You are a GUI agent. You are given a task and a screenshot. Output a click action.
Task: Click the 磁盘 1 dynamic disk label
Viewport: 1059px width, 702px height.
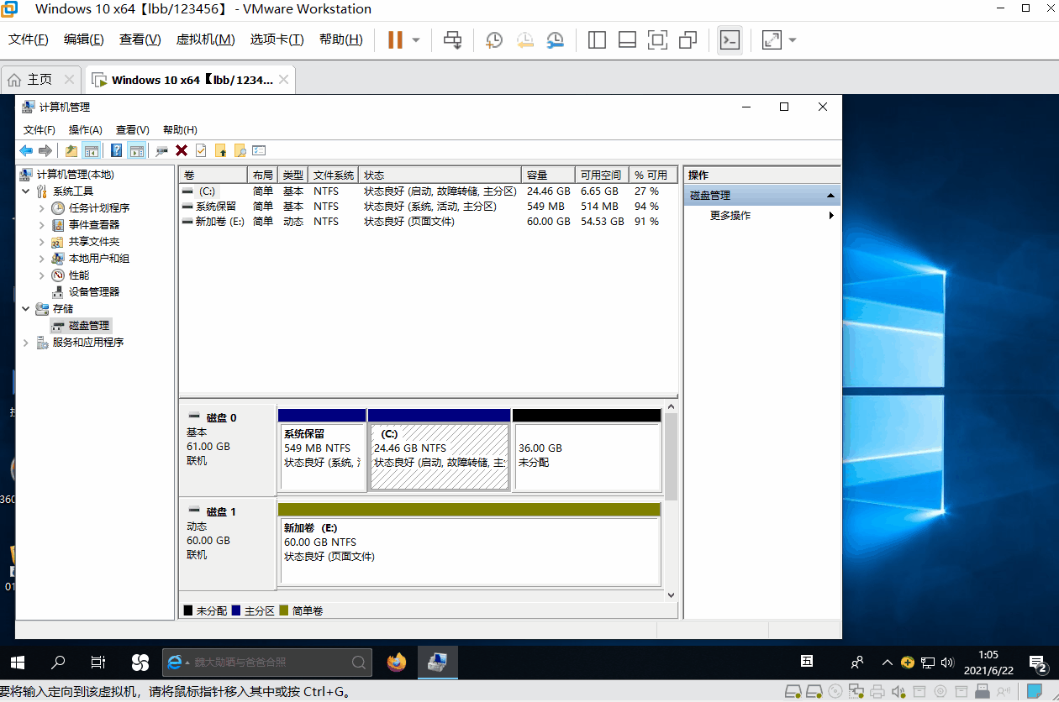pos(228,544)
